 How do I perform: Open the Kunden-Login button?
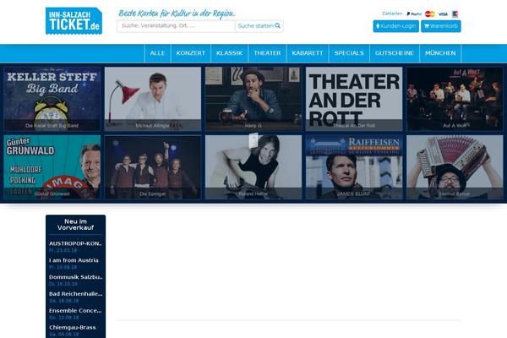click(x=395, y=26)
